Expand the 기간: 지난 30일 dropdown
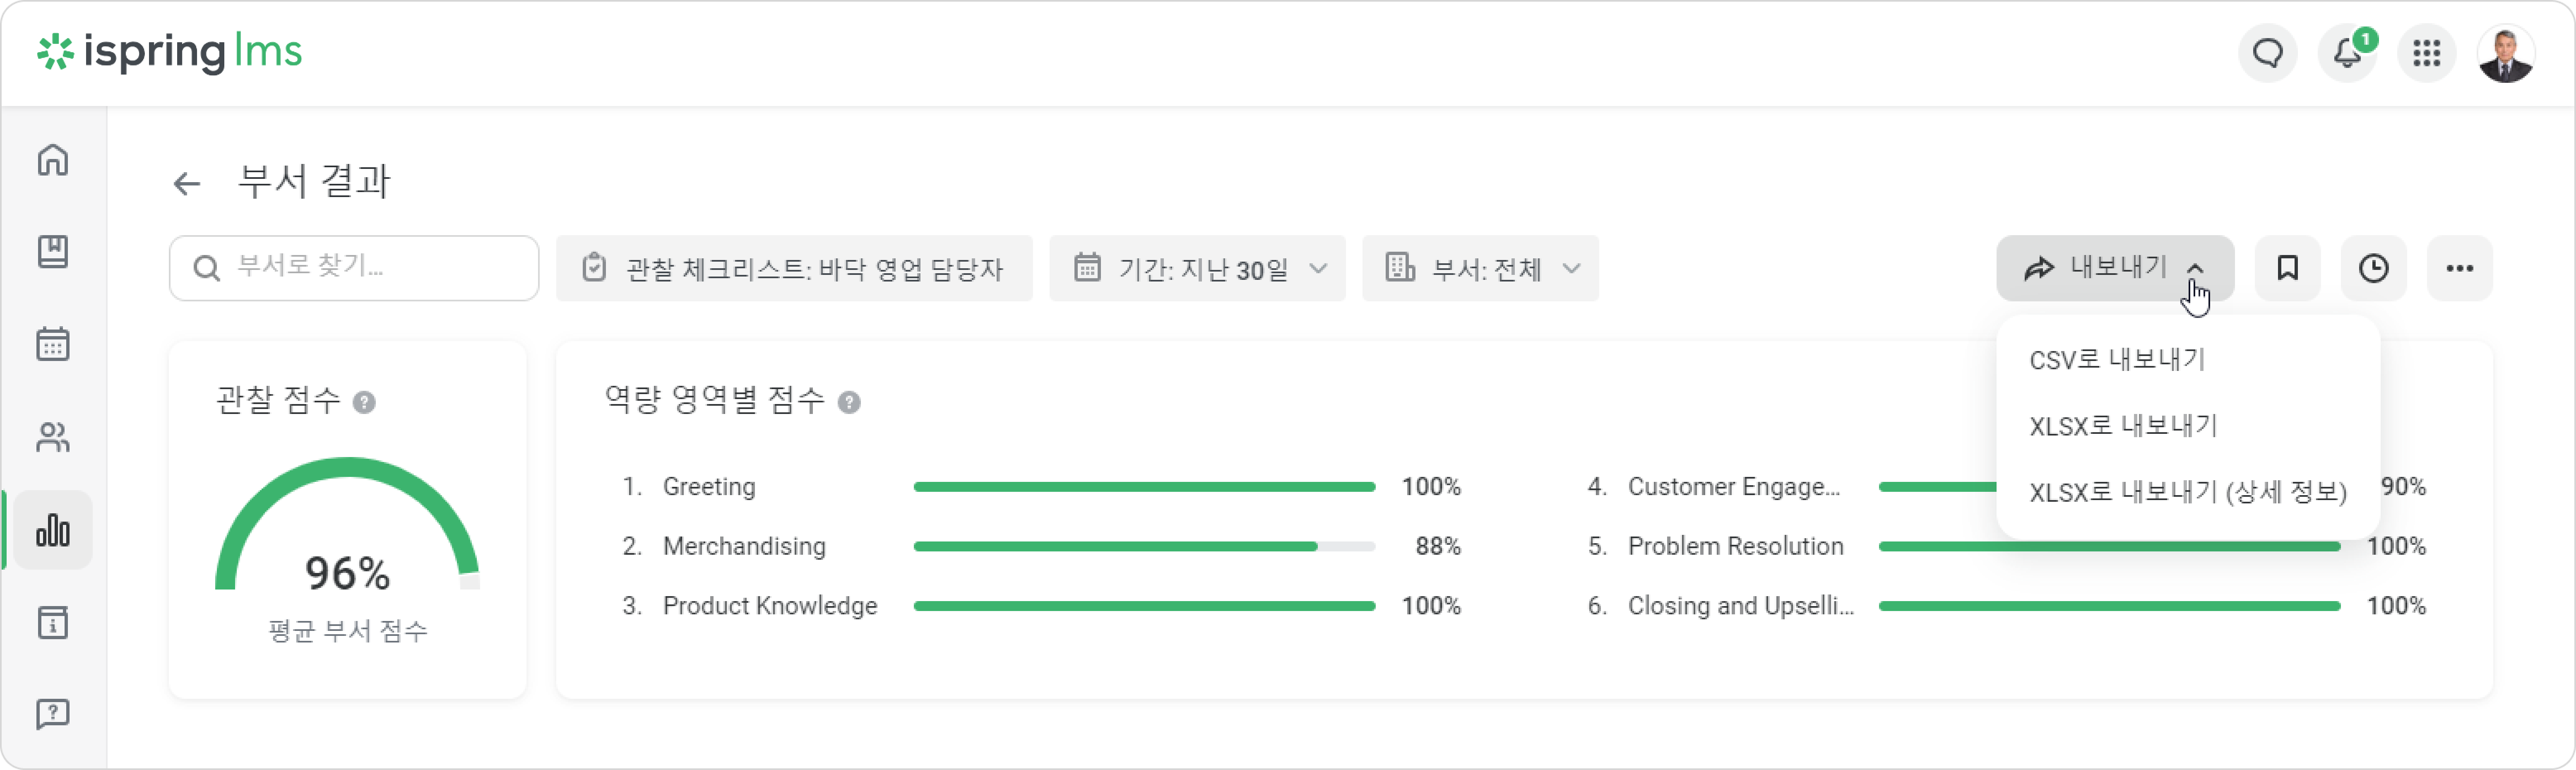2576x770 pixels. (x=1197, y=268)
